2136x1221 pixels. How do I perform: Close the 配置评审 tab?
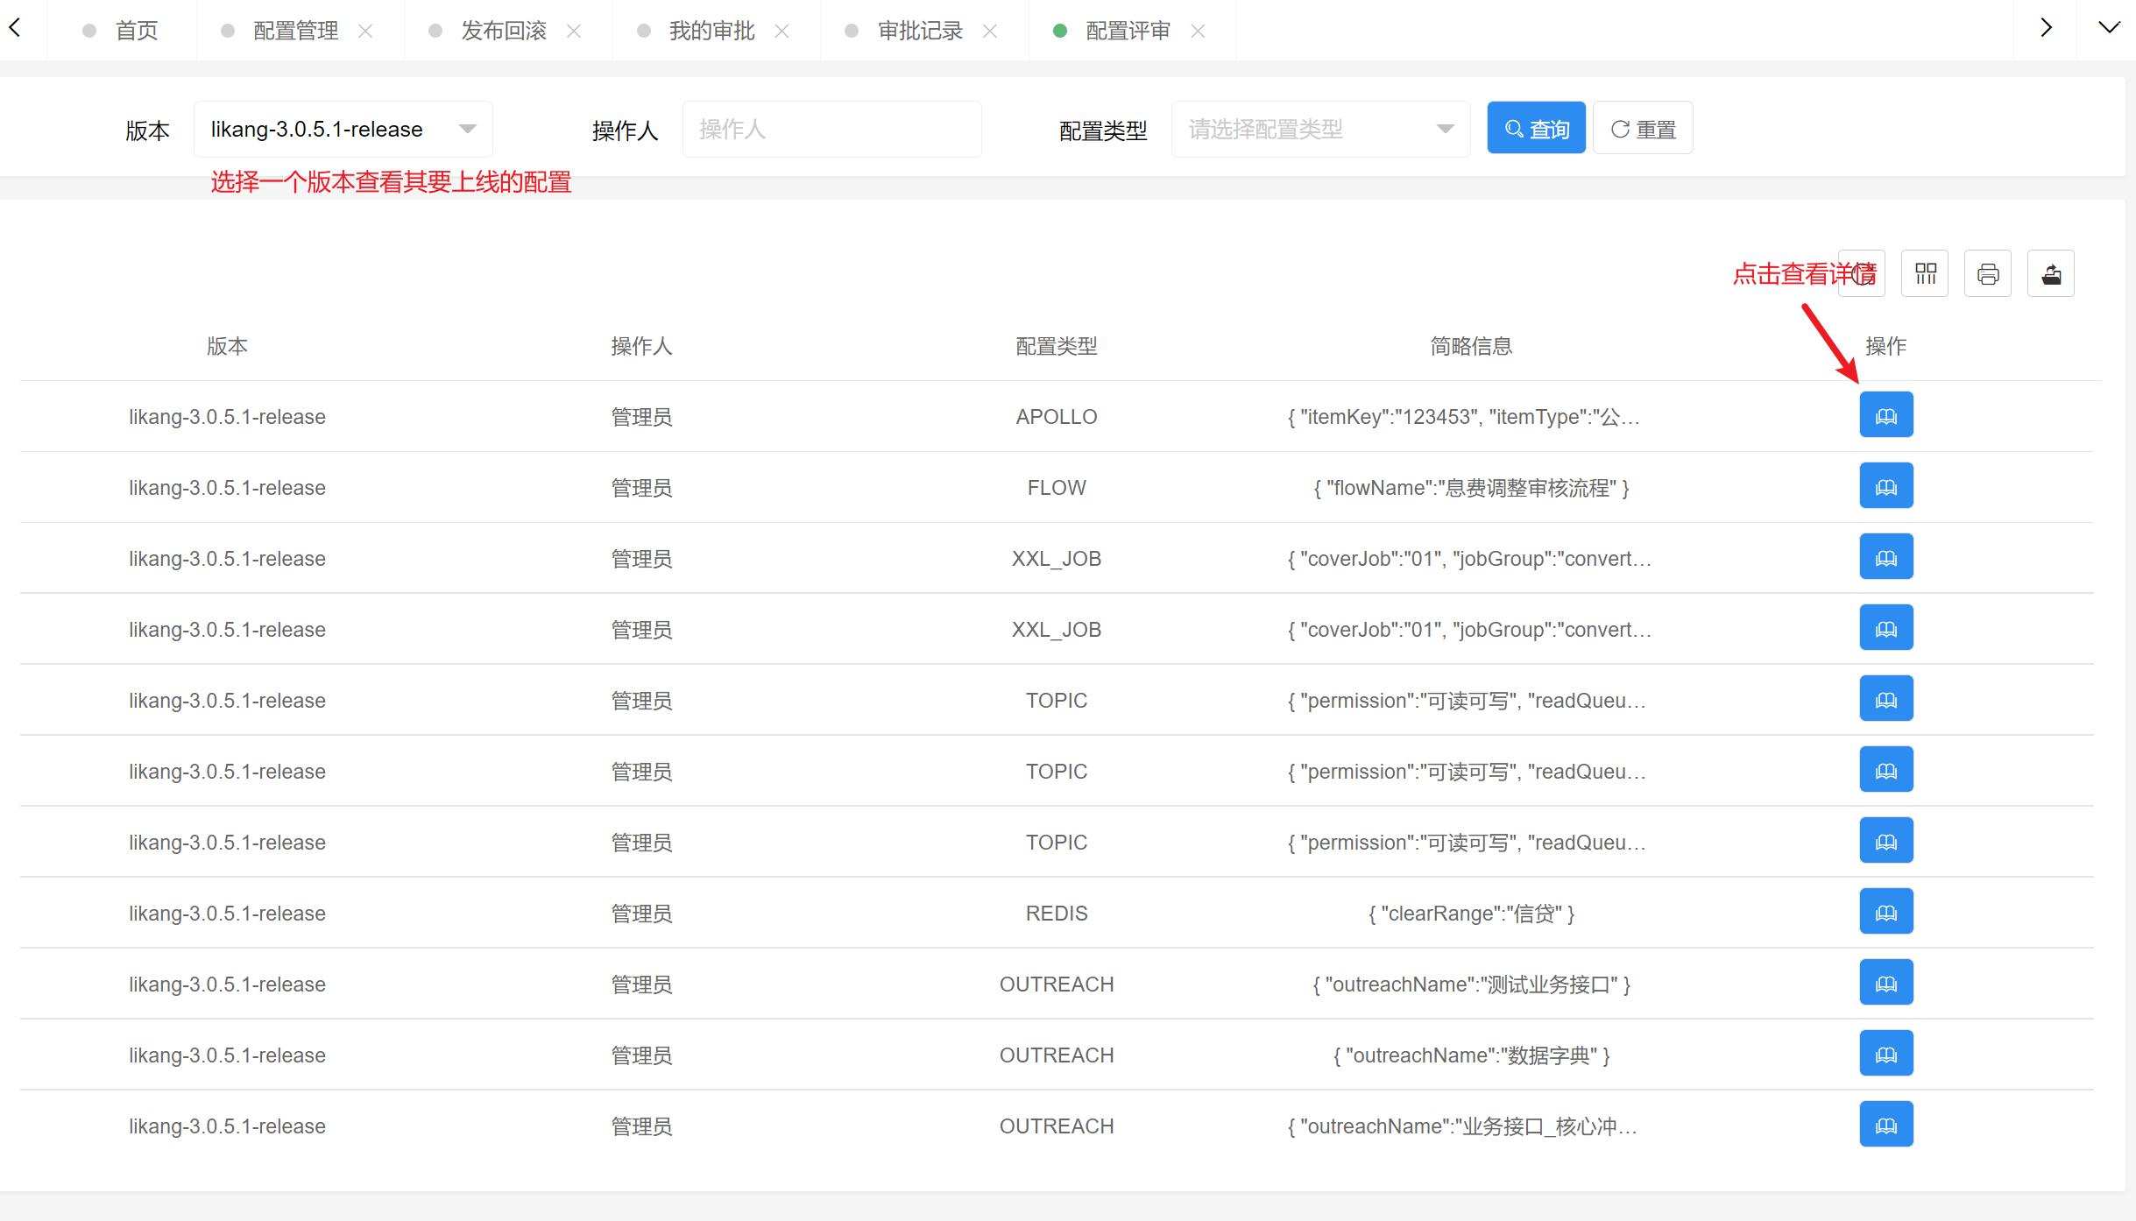1199,31
